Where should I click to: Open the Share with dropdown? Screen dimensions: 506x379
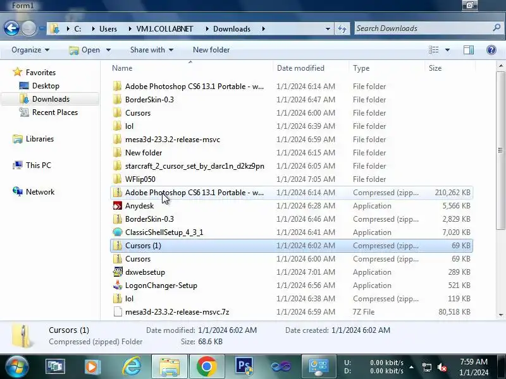[152, 50]
